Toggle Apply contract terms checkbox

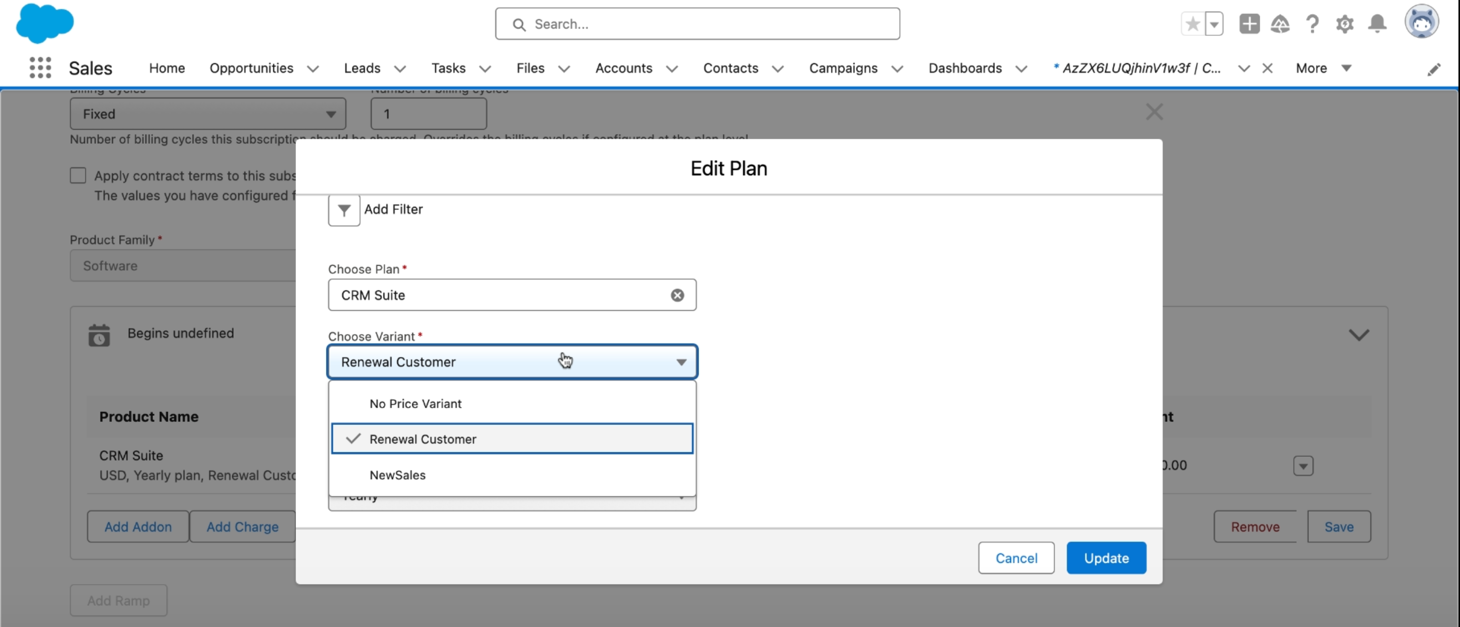(78, 176)
